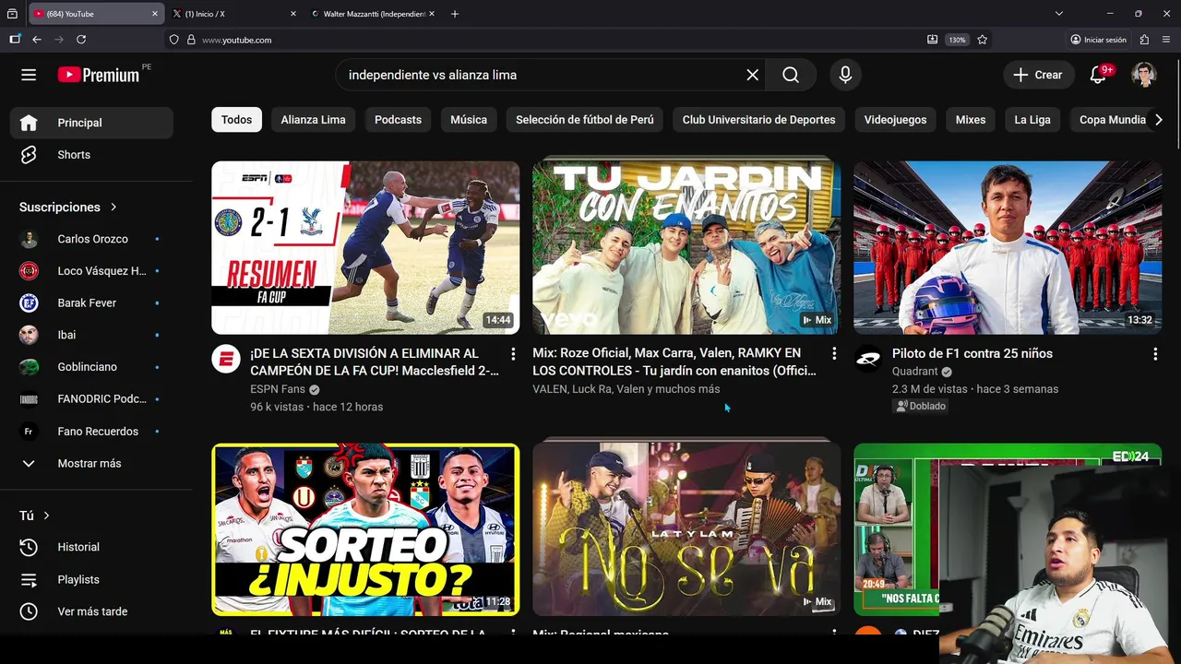Open browser extensions puzzle icon
1181x664 pixels.
click(x=1144, y=40)
